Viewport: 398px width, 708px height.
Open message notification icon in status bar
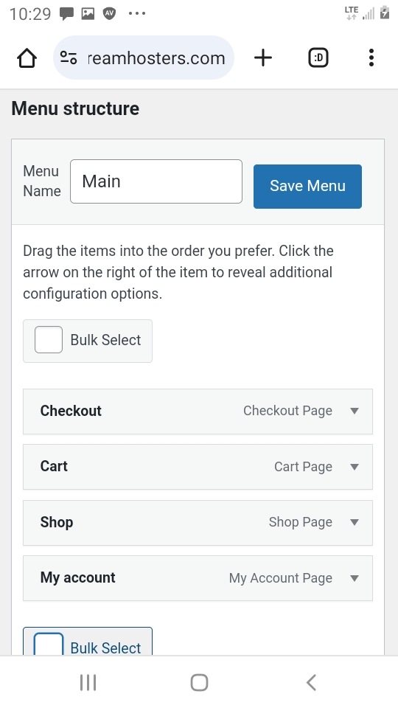click(x=67, y=13)
